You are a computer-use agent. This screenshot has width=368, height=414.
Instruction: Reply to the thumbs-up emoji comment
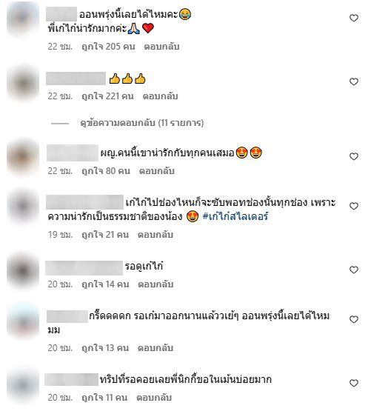[x=160, y=96]
